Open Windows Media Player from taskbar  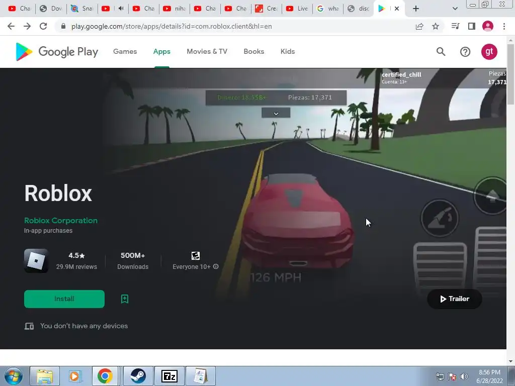tap(75, 376)
